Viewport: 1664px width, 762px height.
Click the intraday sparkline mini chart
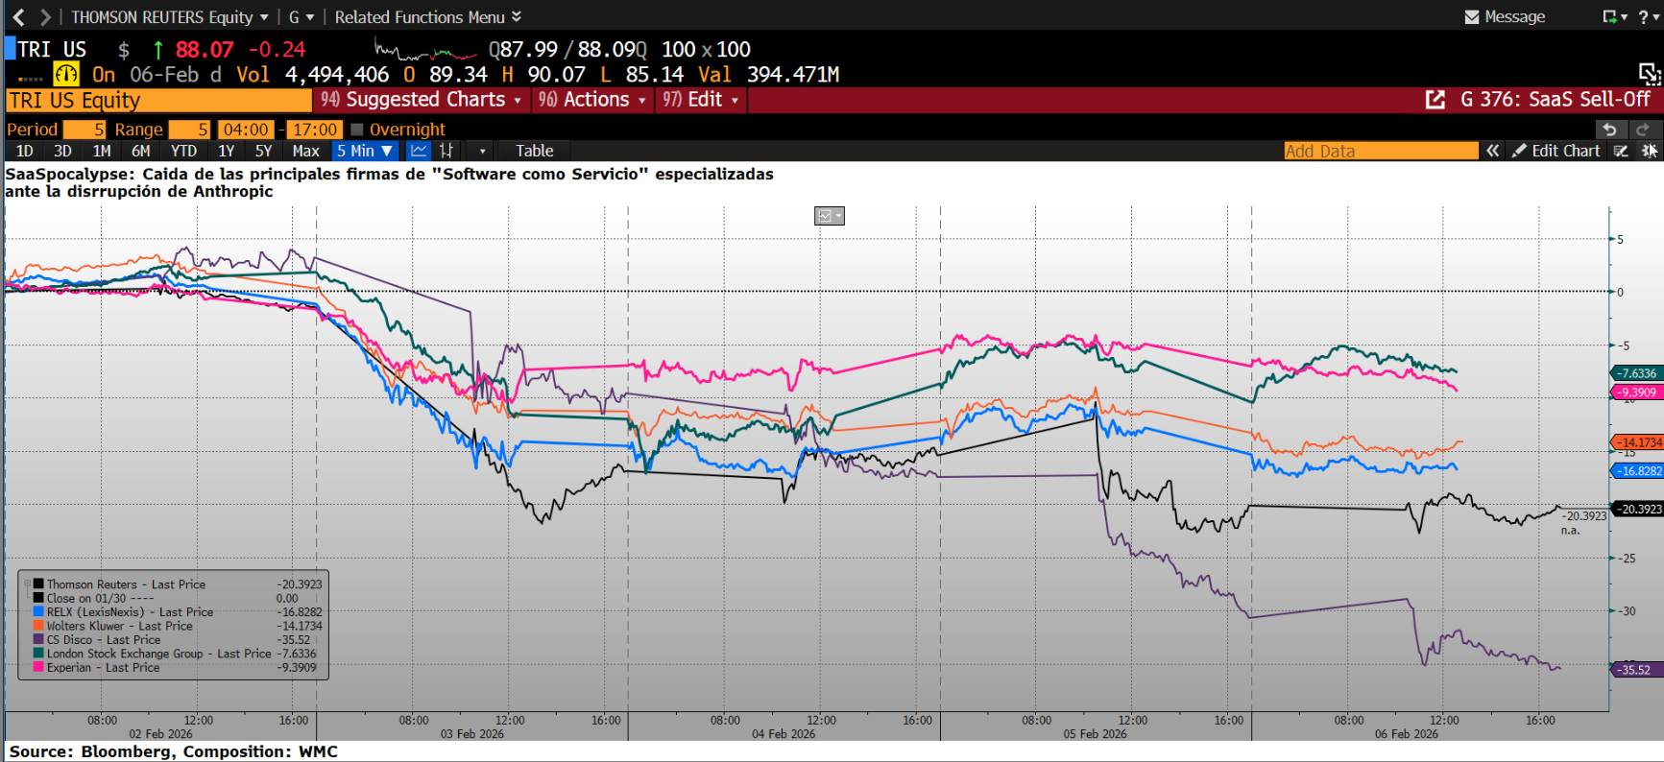pyautogui.click(x=425, y=50)
